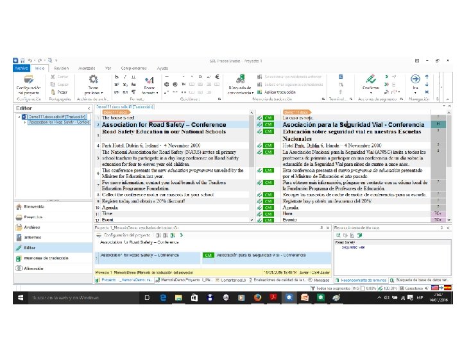Open the Bienvenida view
Image resolution: width=462 pixels, height=346 pixels.
[x=53, y=207]
